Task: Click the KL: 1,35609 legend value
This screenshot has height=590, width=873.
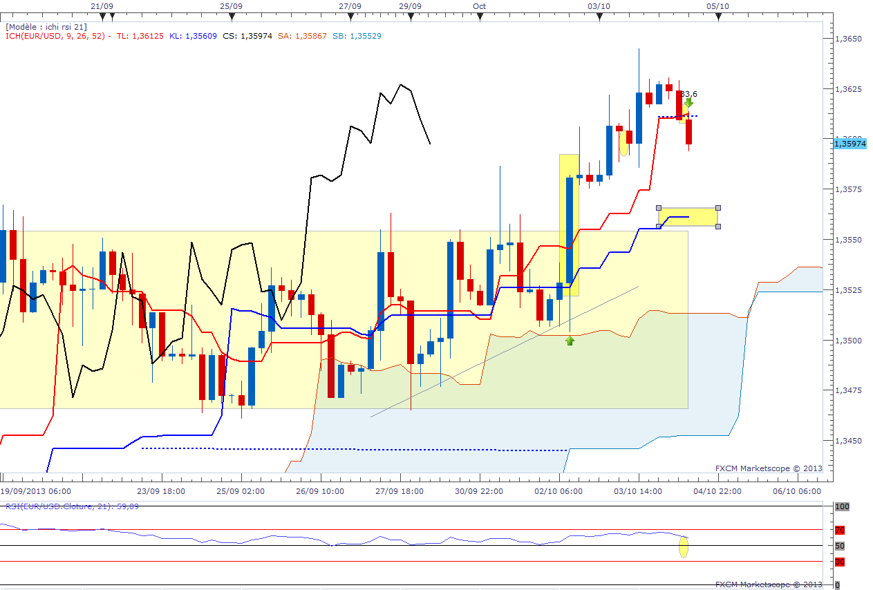Action: coord(193,36)
